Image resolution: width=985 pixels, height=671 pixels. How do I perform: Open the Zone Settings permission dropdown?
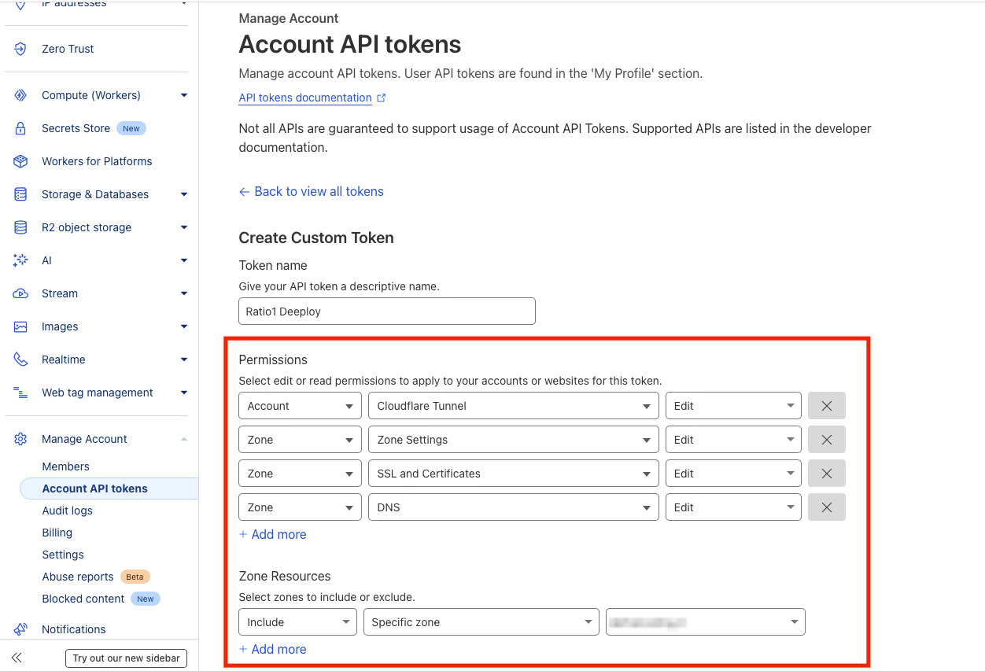513,440
